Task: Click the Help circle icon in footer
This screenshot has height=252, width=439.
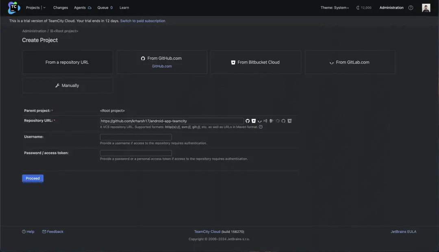Action: click(24, 232)
